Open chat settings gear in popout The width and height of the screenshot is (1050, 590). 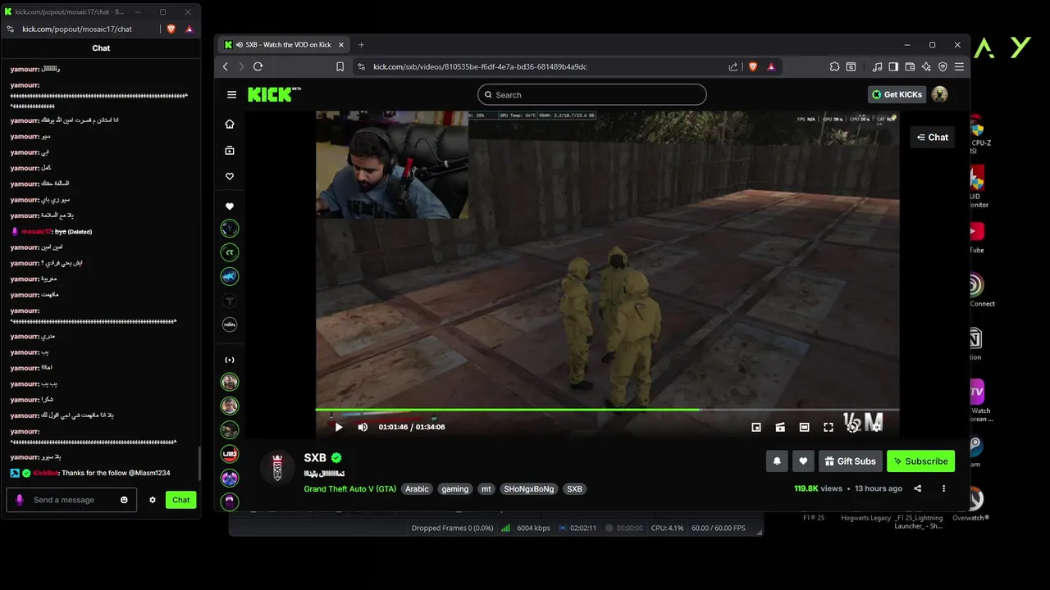pyautogui.click(x=153, y=500)
